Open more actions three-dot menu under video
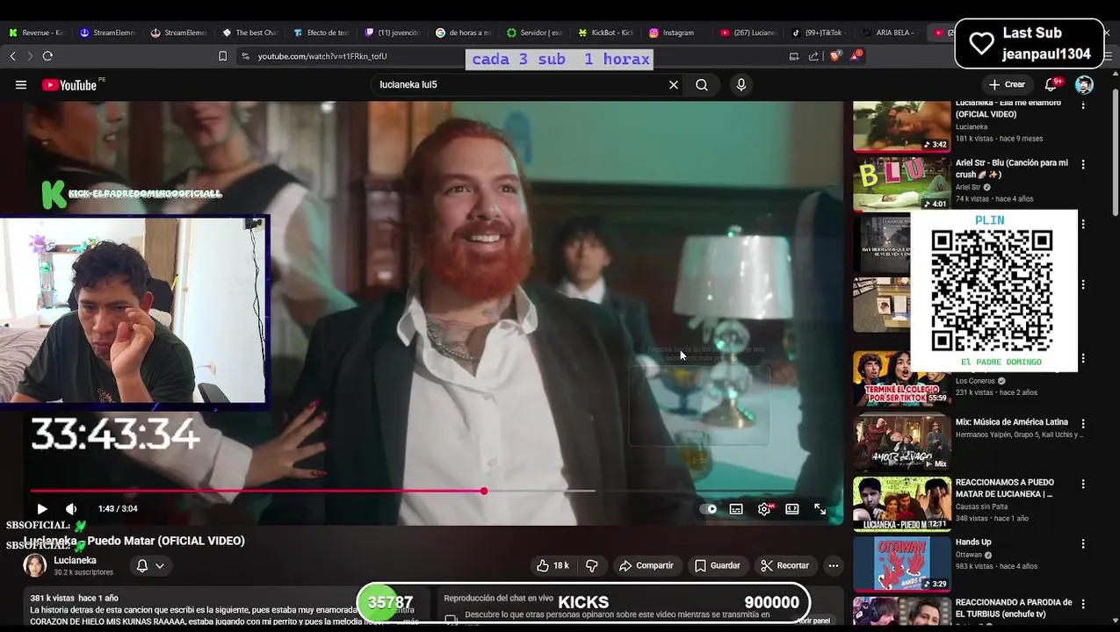 (834, 566)
